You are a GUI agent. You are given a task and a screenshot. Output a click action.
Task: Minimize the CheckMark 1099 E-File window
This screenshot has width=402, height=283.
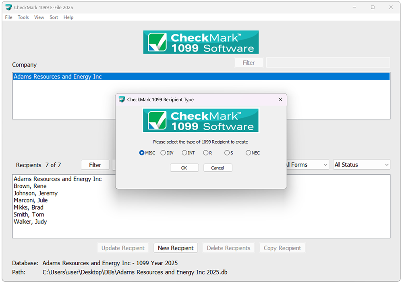click(x=354, y=7)
